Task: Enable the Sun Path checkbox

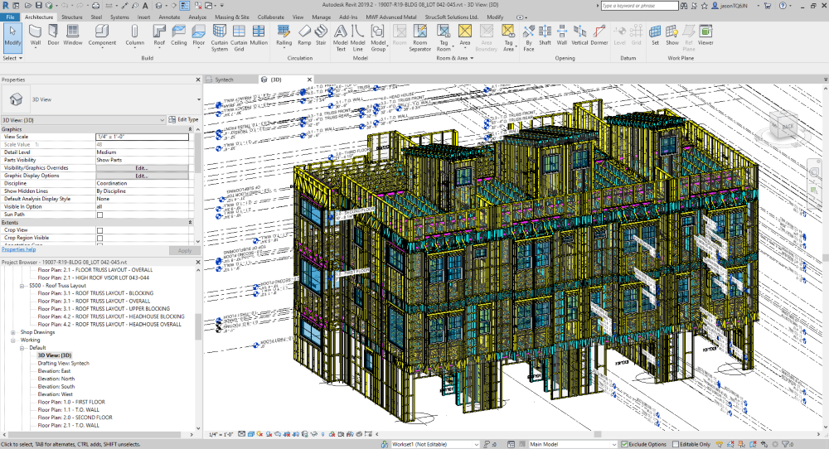Action: [x=100, y=215]
